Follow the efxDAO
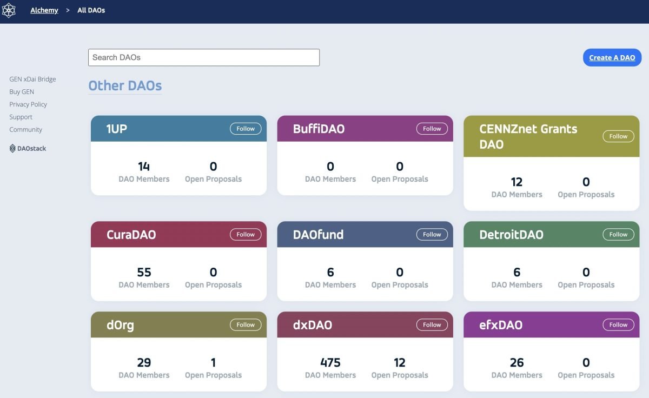The image size is (649, 398). (618, 325)
